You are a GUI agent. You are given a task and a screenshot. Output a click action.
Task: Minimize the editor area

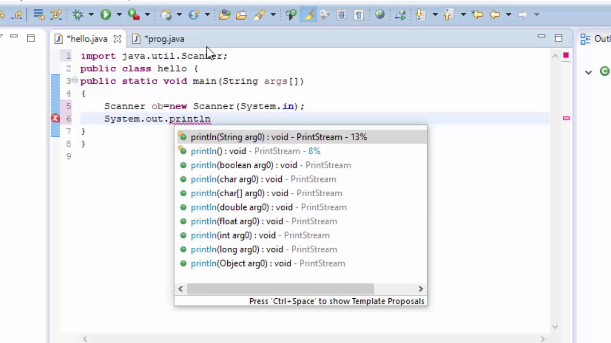[x=541, y=37]
